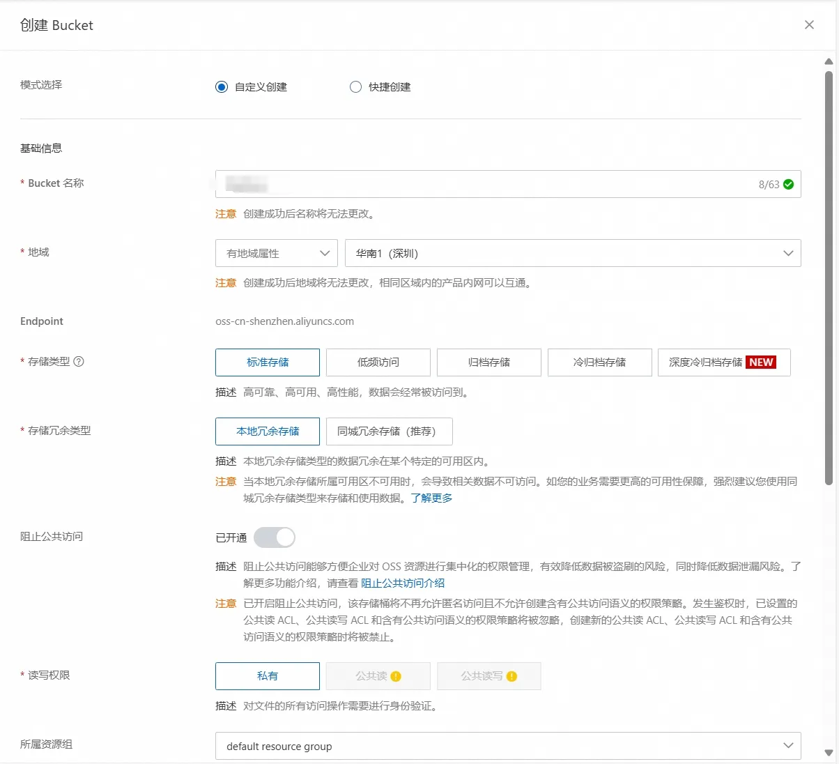
Task: Click the 已开通 status label
Action: pyautogui.click(x=231, y=538)
